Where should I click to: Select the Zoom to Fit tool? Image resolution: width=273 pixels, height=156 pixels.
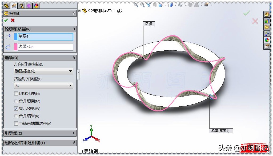click(136, 5)
